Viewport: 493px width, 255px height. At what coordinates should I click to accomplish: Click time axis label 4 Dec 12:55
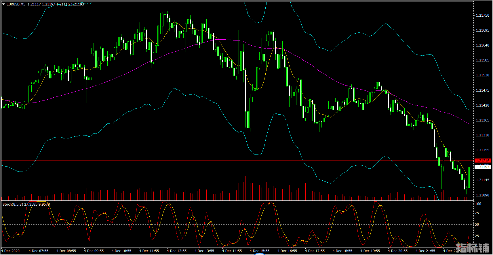177,251
